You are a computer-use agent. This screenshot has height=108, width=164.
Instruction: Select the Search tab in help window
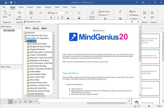point(44,28)
